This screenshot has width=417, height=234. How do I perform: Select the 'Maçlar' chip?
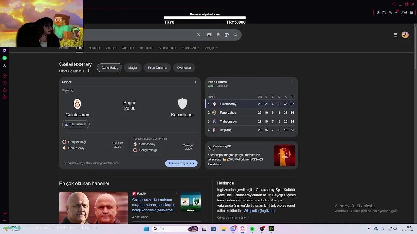tap(133, 68)
